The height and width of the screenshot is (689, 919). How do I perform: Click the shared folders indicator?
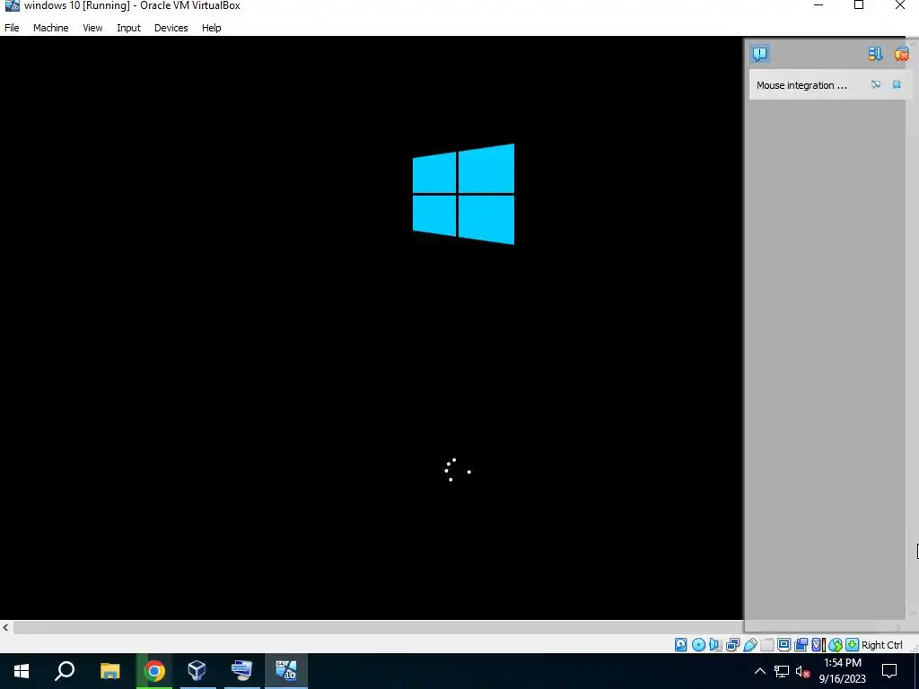[x=766, y=644]
